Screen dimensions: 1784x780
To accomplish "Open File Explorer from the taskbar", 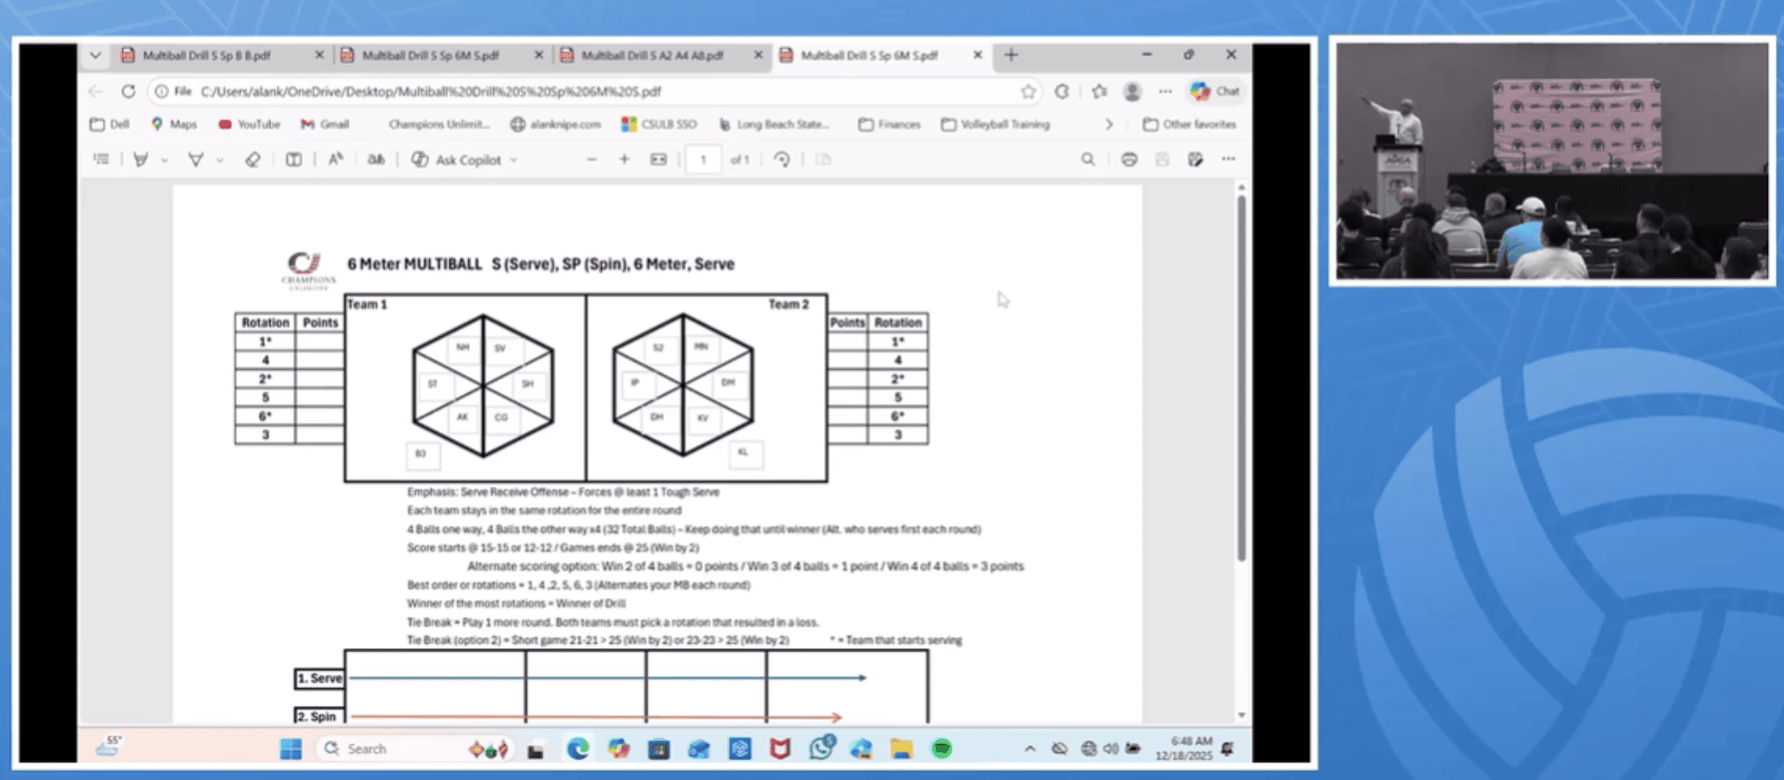I will 901,749.
